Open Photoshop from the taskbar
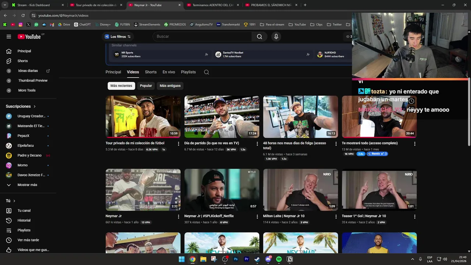Image resolution: width=471 pixels, height=265 pixels. [x=236, y=259]
